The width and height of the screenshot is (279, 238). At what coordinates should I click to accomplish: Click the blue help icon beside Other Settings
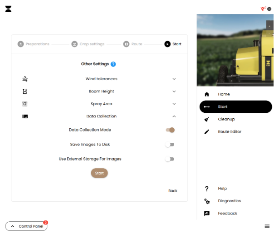pyautogui.click(x=113, y=64)
